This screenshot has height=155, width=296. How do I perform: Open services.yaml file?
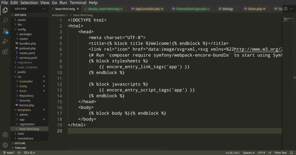[28, 58]
